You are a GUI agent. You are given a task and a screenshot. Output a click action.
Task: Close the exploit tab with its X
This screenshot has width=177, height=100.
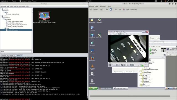22,56
